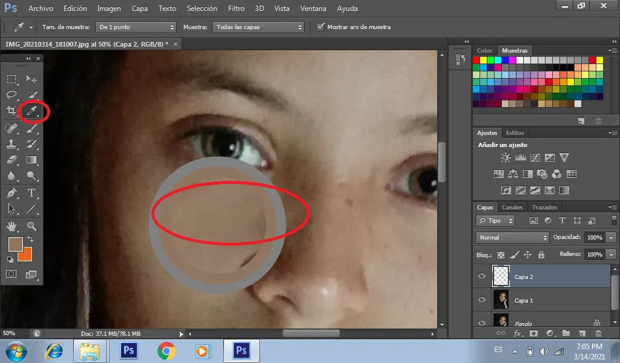Select the Rectangular Marquee tool
This screenshot has height=363, width=620.
(x=12, y=79)
